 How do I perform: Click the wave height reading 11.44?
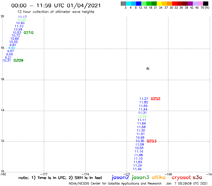(143, 109)
